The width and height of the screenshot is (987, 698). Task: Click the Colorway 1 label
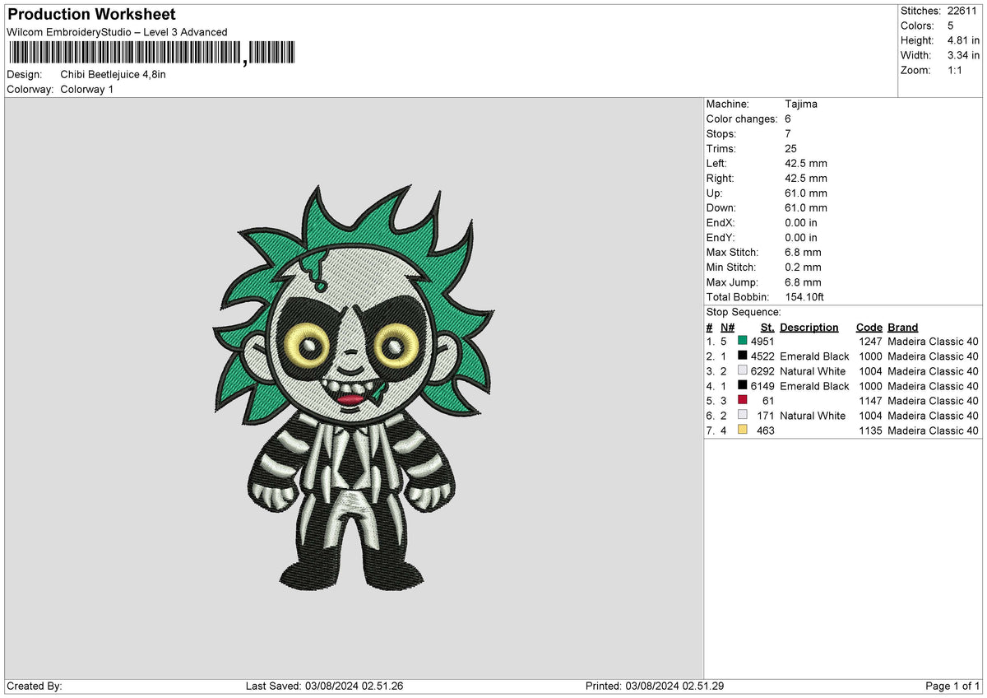(x=86, y=89)
